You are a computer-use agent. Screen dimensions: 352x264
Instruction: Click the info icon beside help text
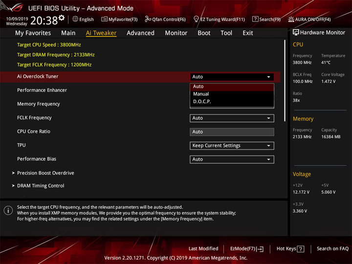tap(8, 211)
